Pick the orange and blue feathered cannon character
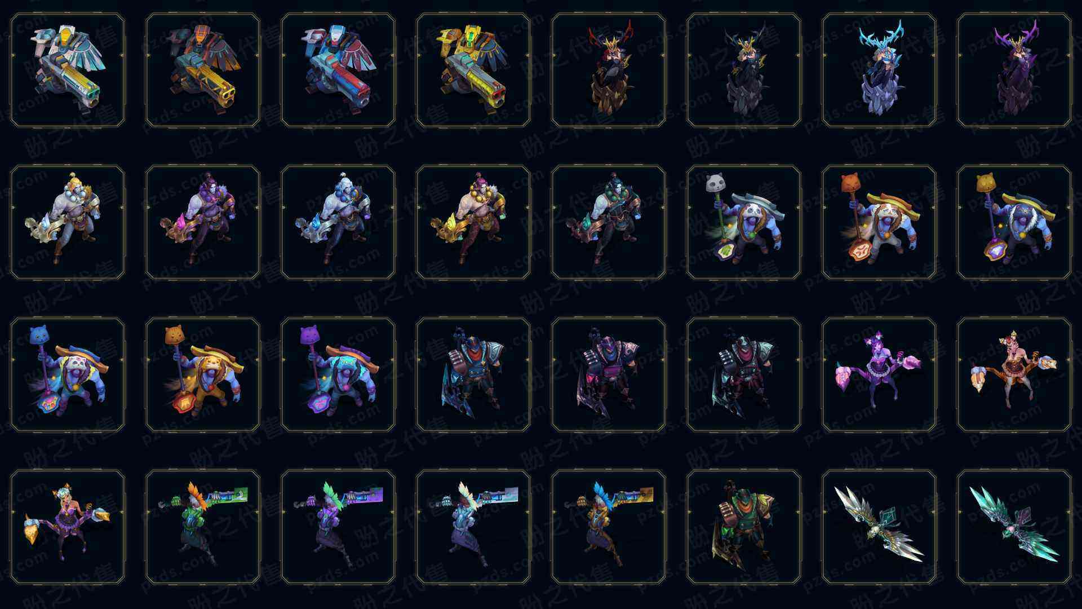 pos(609,527)
